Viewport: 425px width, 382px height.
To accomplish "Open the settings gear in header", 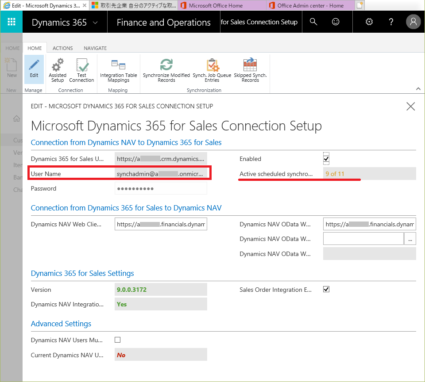I will 369,22.
